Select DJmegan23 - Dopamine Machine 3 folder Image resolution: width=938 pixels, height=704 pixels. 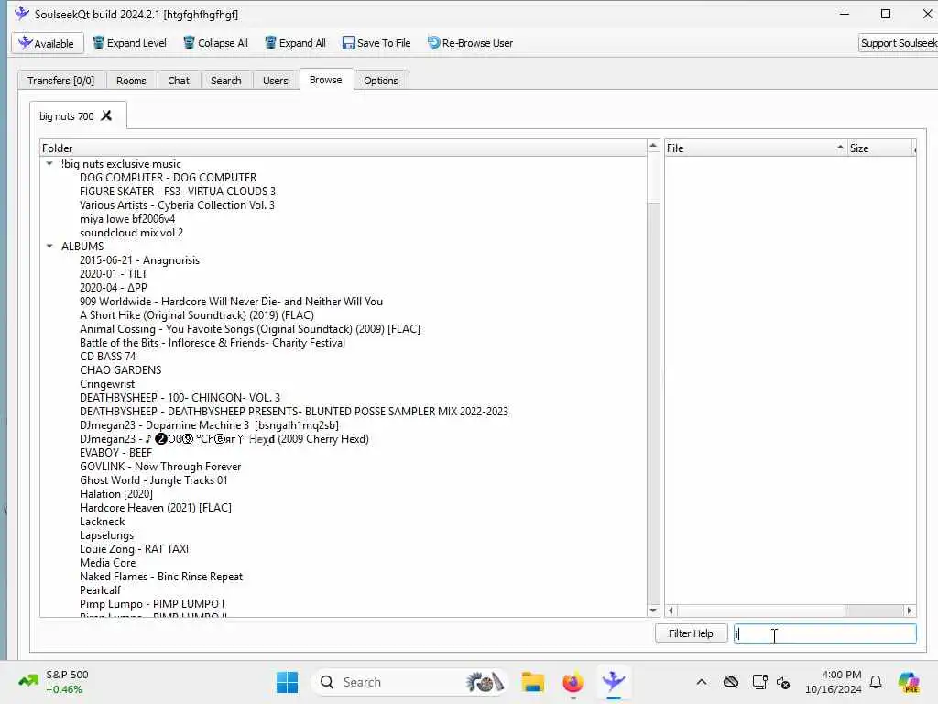click(x=209, y=425)
